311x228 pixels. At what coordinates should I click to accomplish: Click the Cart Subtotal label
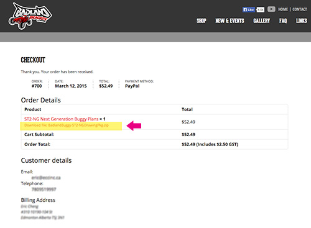39,135
